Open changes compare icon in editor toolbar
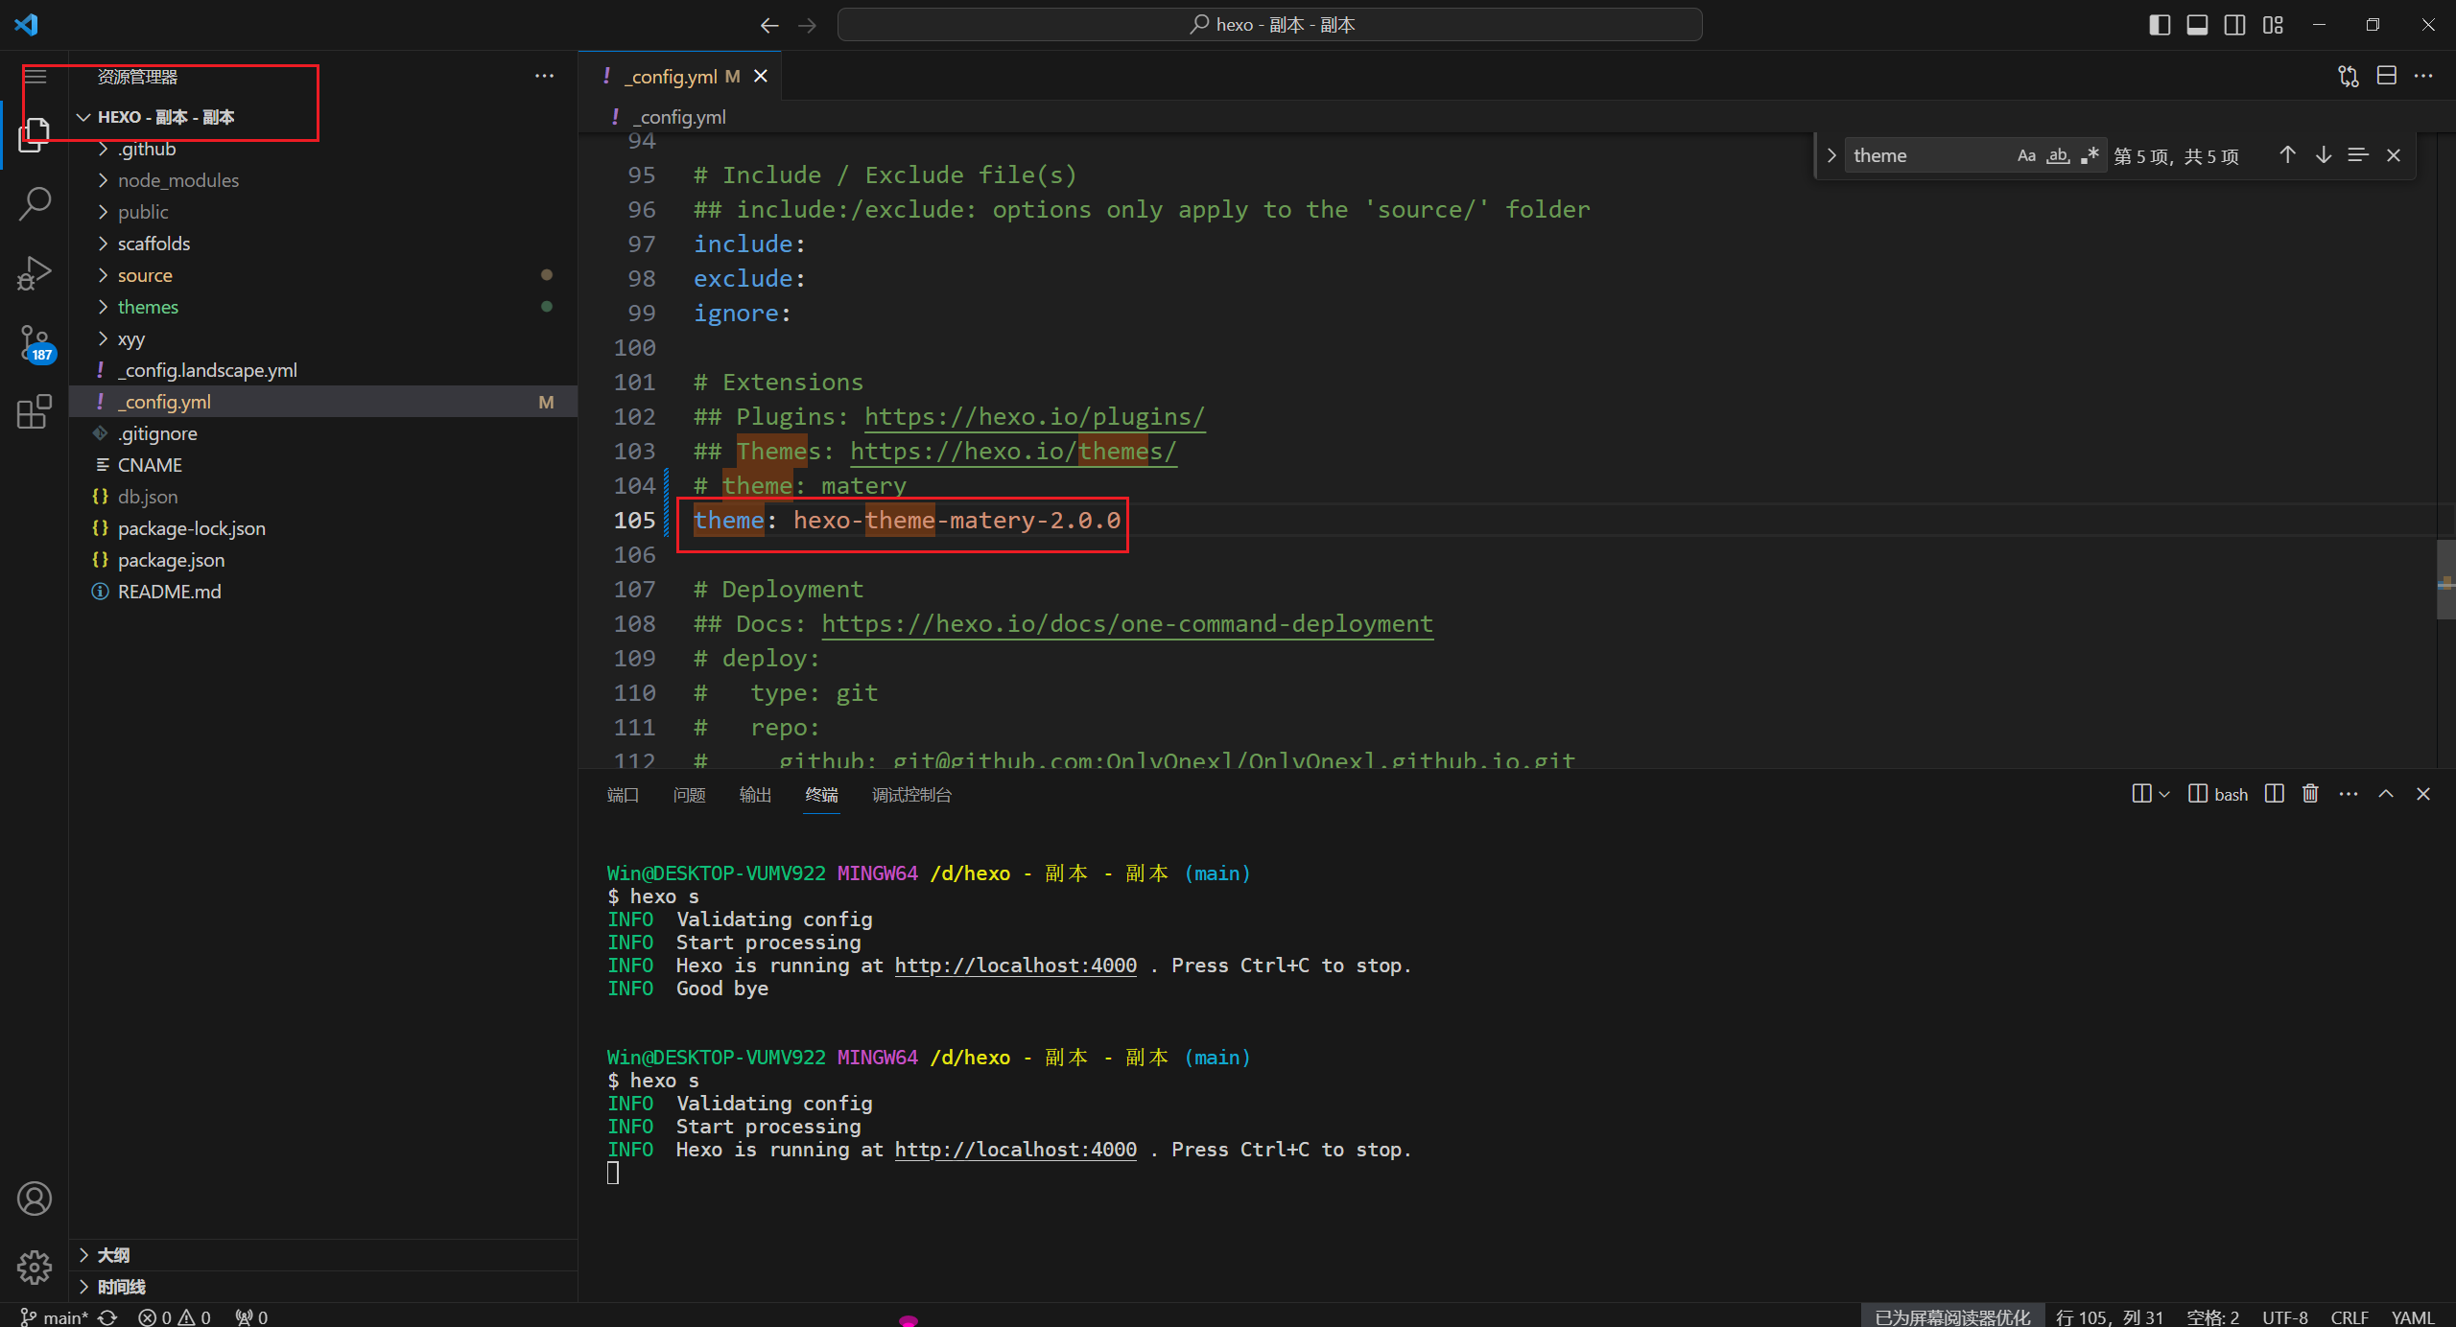 click(x=2348, y=76)
